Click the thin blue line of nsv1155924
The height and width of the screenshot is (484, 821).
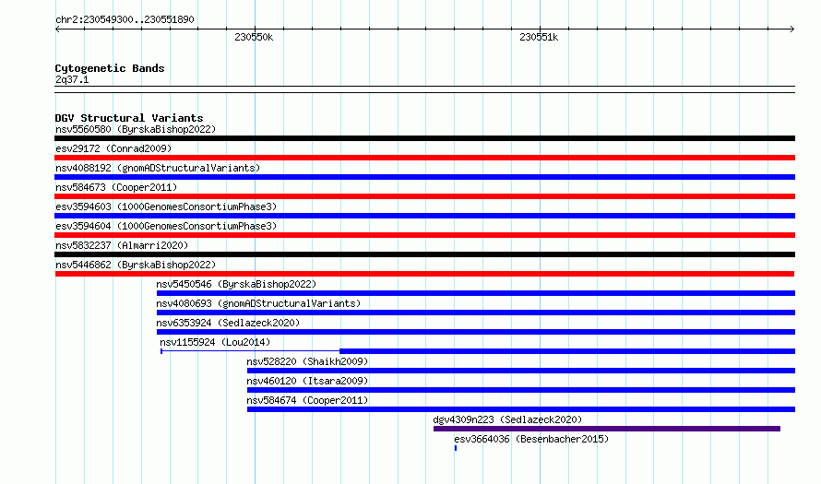click(250, 351)
